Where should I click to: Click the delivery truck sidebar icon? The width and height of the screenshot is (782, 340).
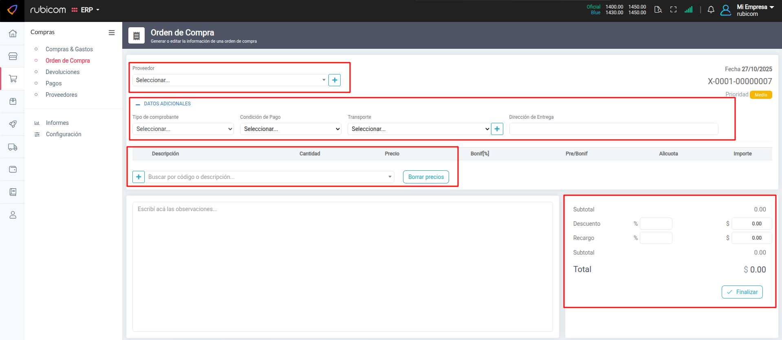point(13,147)
